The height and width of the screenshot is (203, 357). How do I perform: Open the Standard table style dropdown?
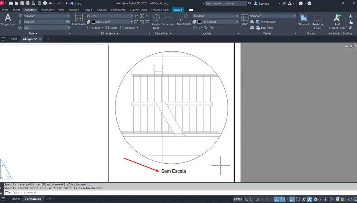click(x=295, y=16)
